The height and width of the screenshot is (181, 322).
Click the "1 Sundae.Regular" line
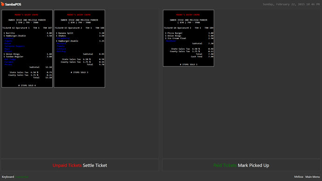tap(28, 56)
